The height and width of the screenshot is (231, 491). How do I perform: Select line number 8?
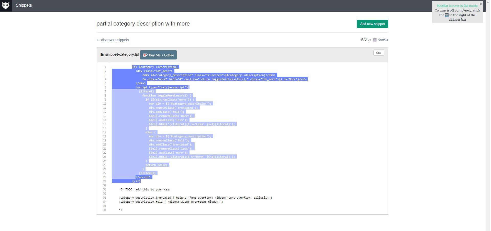105,95
